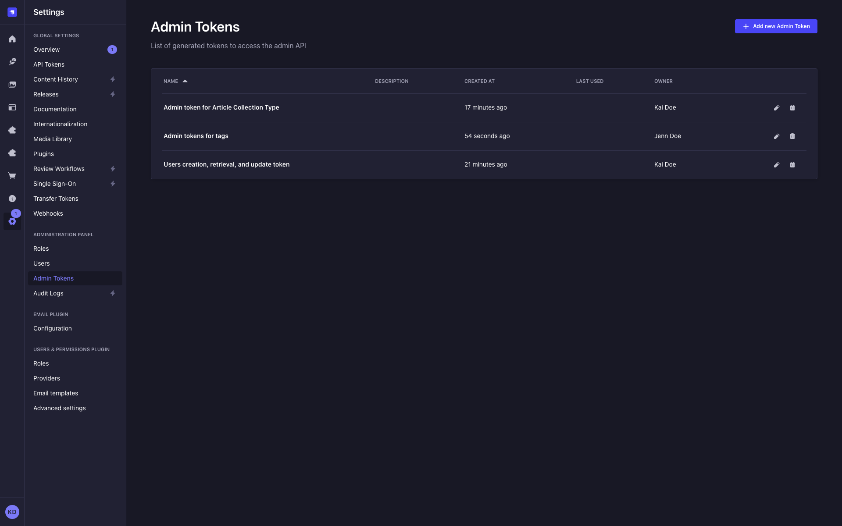The image size is (842, 526).
Task: Open the Marketplace cart icon
Action: (12, 176)
